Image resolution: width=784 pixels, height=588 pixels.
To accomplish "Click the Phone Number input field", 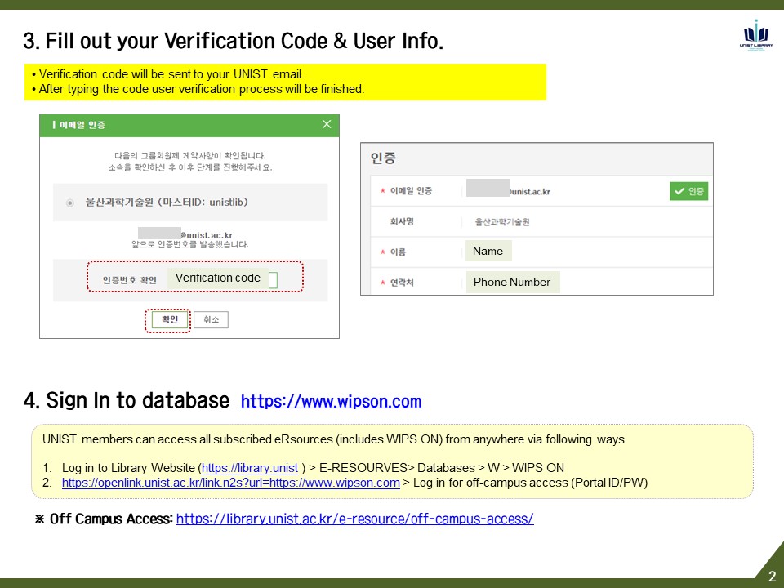I will (x=512, y=283).
